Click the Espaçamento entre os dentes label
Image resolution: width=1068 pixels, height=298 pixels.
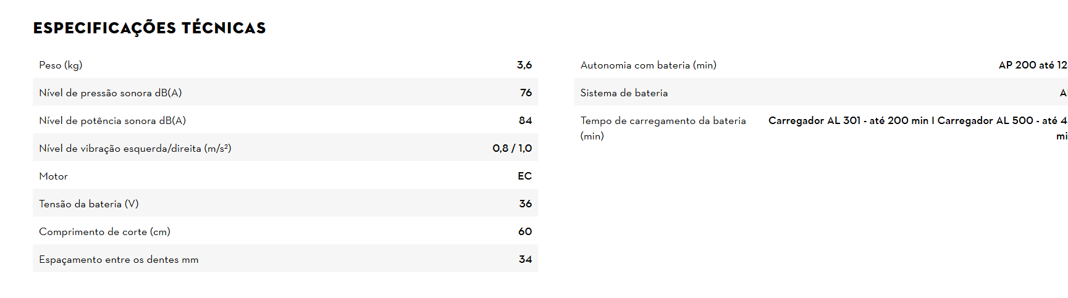[119, 259]
